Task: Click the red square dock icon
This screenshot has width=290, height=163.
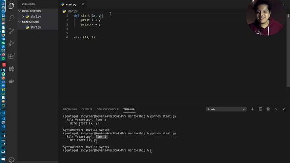Action: coord(4,65)
